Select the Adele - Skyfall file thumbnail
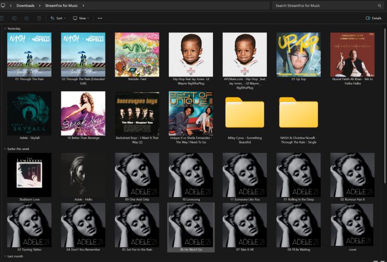This screenshot has width=387, height=262. coord(29,113)
